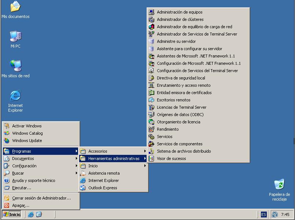Image resolution: width=295 pixels, height=220 pixels.
Task: Choose Ejecutar... from the Start menu
Action: pos(41,188)
